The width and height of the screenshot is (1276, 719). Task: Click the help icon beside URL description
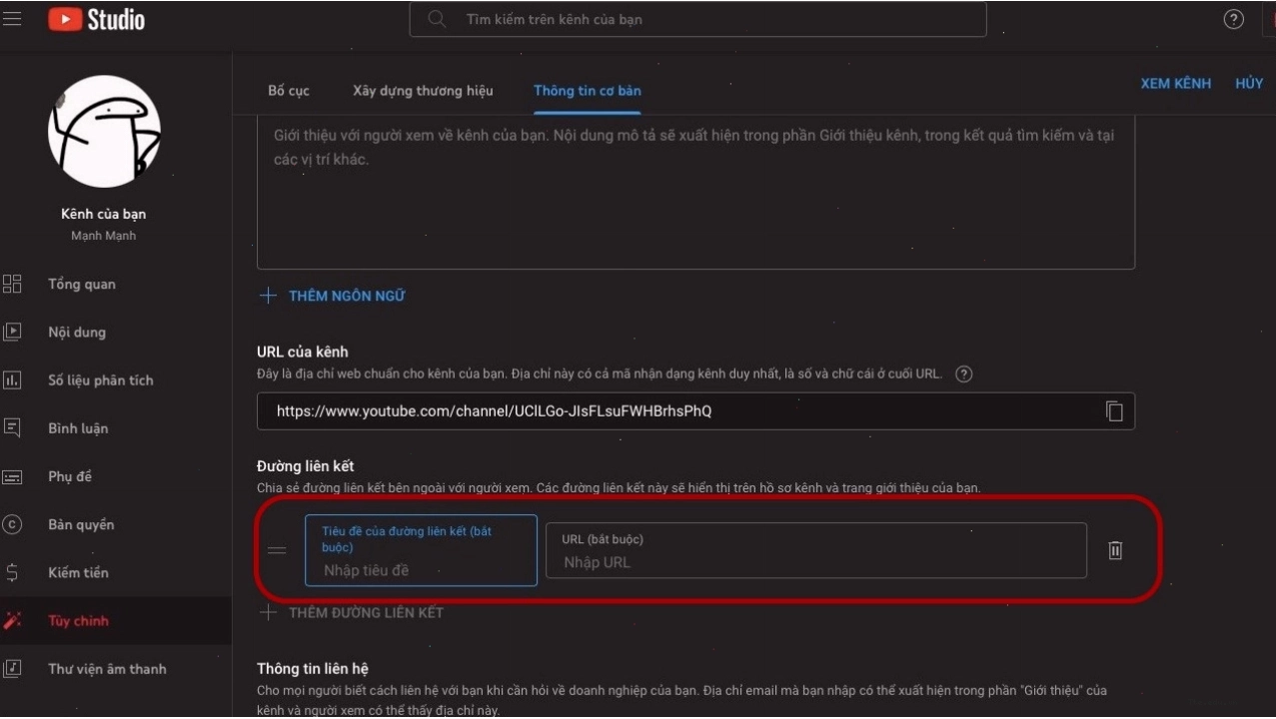pyautogui.click(x=963, y=374)
